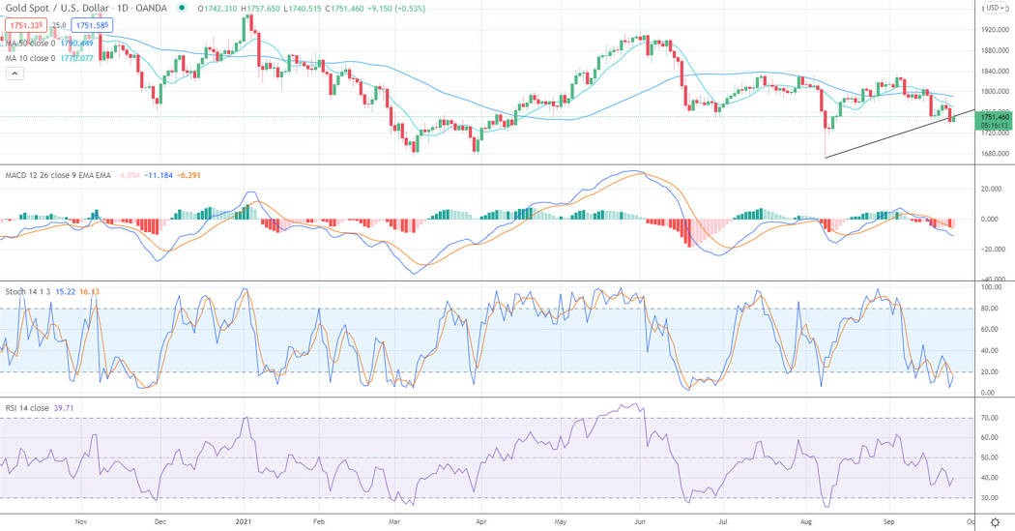The image size is (1015, 531).
Task: Click the Nov label on time axis
Action: (x=81, y=521)
